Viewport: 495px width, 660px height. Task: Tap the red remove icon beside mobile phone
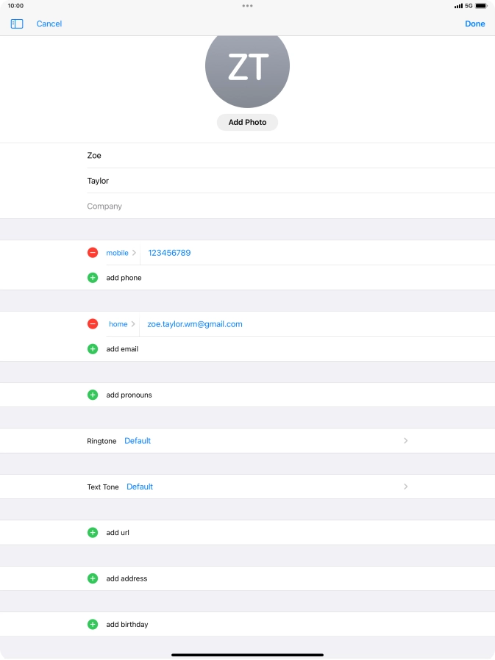pyautogui.click(x=93, y=253)
